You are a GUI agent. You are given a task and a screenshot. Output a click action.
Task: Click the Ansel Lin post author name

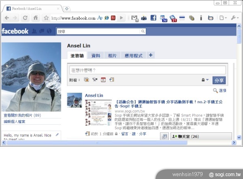coord(94,96)
